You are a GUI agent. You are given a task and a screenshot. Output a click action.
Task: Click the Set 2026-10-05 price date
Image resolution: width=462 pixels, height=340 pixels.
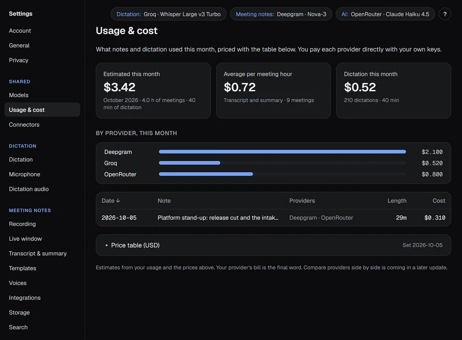[x=423, y=245]
